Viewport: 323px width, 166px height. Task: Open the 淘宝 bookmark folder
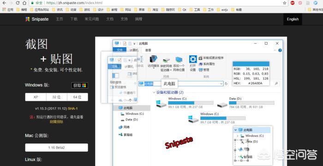pos(153,10)
